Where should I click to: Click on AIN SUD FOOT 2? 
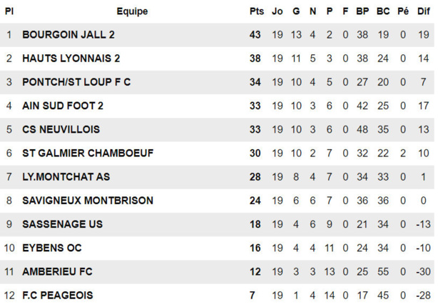tap(63, 106)
